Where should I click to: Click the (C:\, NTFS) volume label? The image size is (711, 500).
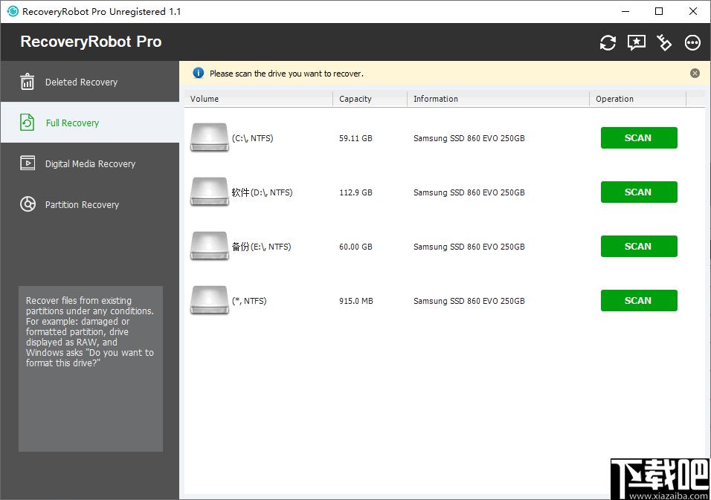[253, 138]
